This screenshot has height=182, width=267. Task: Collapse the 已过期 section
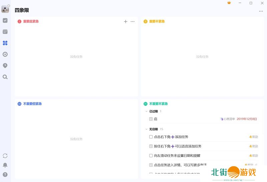point(146,111)
